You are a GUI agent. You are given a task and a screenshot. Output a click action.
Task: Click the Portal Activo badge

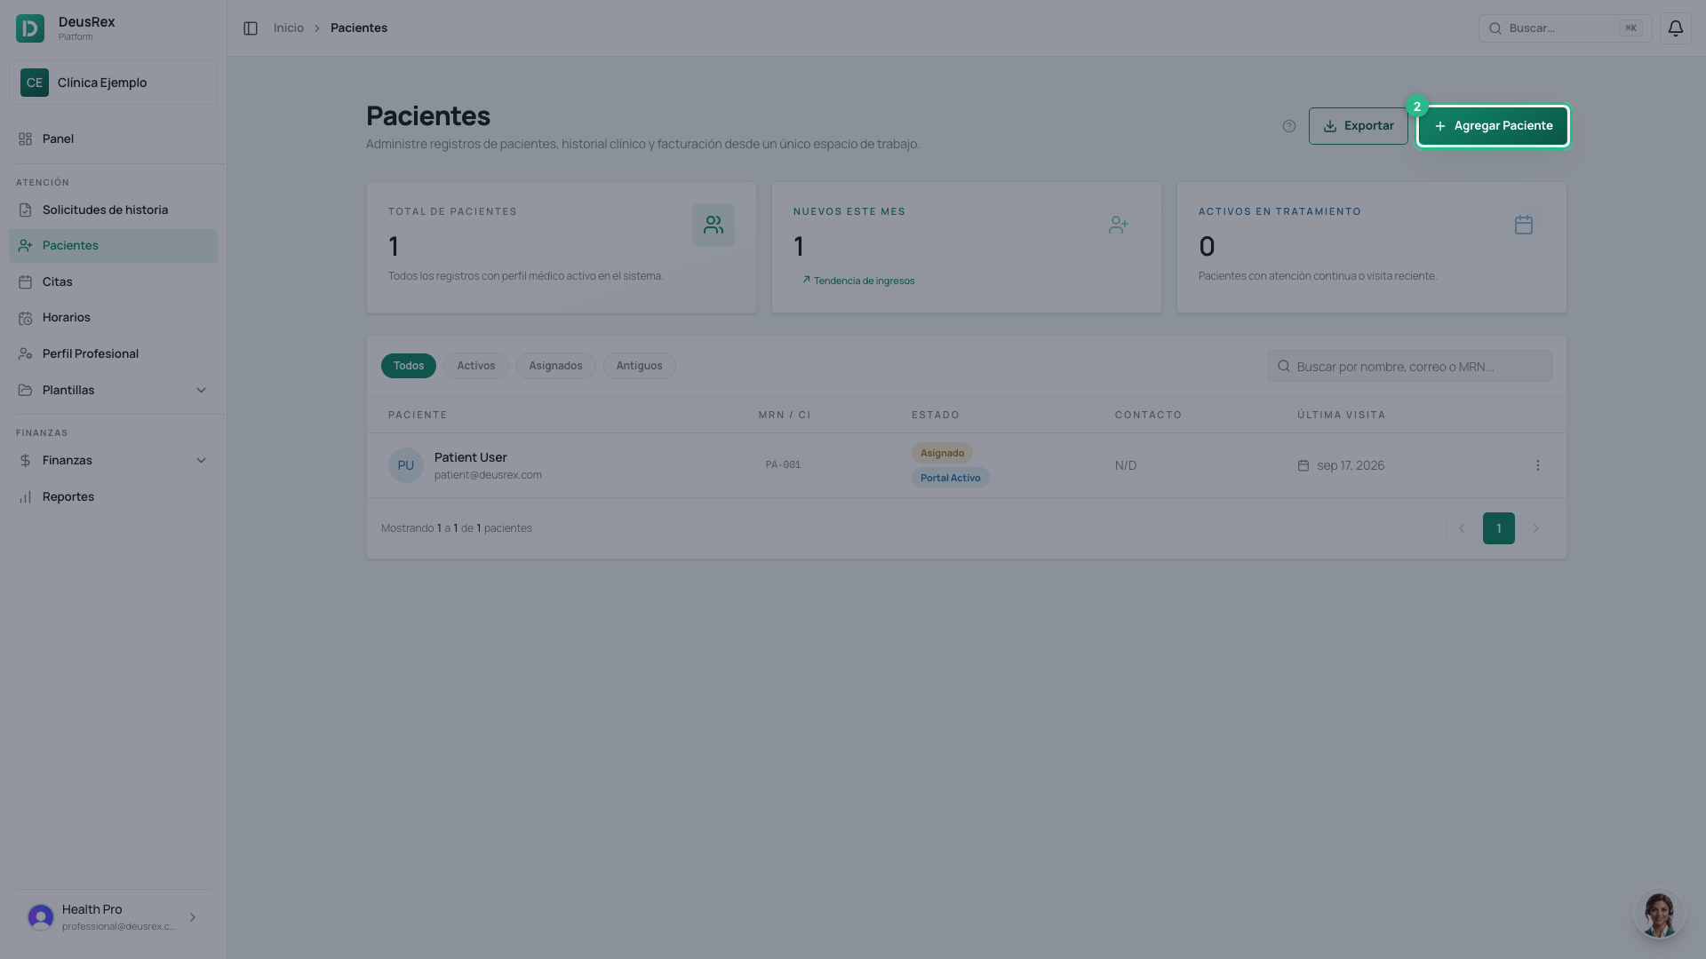(x=951, y=478)
